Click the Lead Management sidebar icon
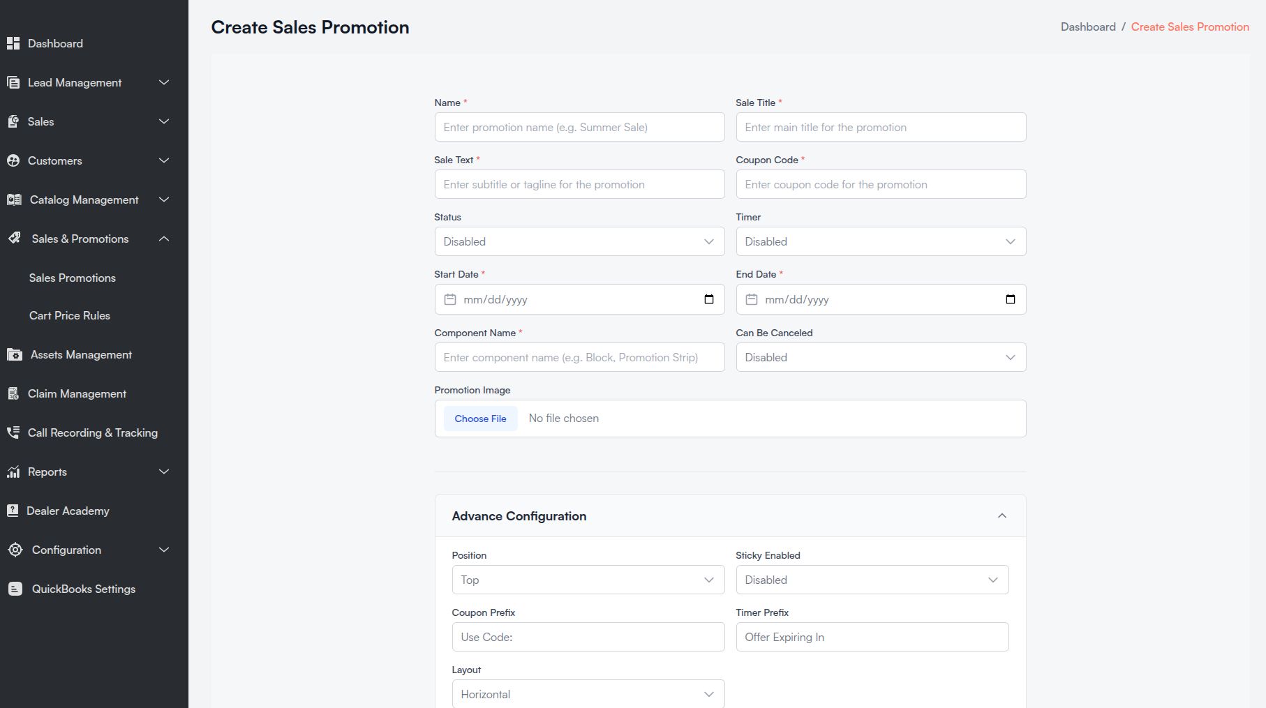 coord(13,82)
